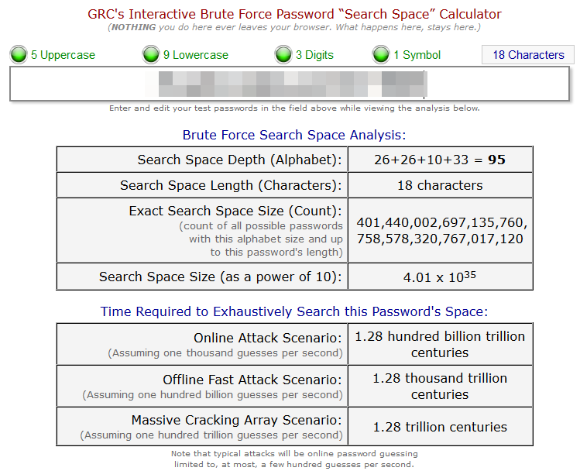This screenshot has height=471, width=580.
Task: Click the '26+26+10+33 = 95' value cell
Action: click(440, 160)
